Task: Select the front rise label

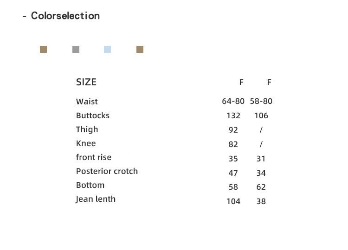Action: pos(94,157)
